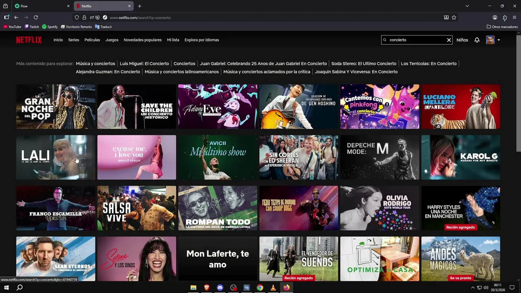This screenshot has width=521, height=293.
Task: Open the Series menu item
Action: tap(74, 40)
